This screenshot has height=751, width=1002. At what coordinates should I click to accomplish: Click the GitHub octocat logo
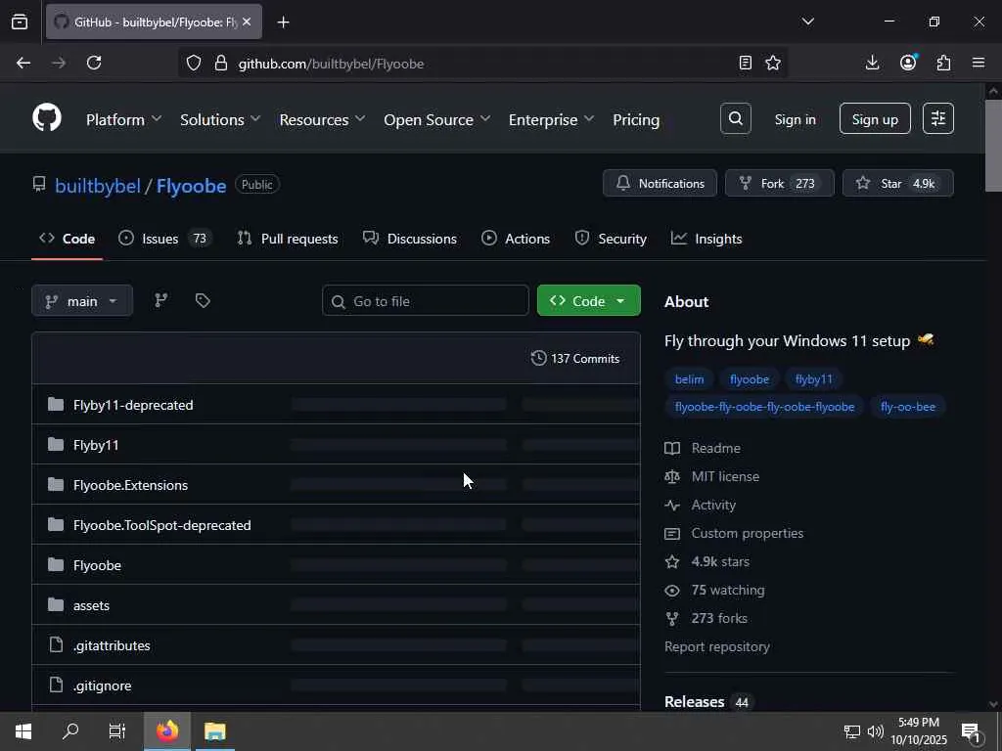point(47,118)
